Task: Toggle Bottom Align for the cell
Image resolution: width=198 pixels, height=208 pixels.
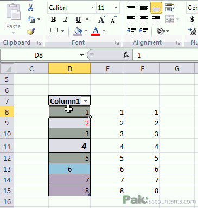Action: tap(156, 8)
